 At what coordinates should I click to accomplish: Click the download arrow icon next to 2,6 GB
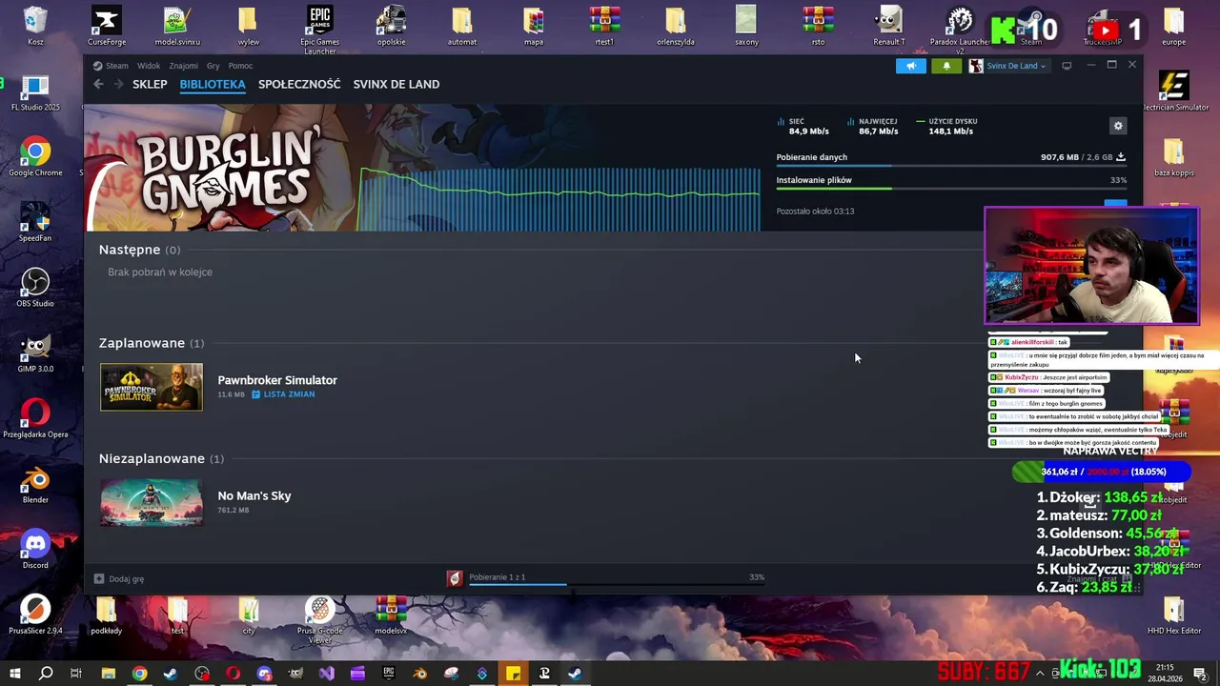pyautogui.click(x=1121, y=157)
